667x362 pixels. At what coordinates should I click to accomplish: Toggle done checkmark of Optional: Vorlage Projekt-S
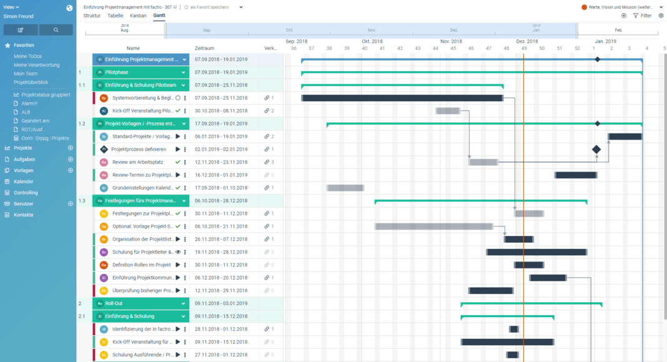coord(178,227)
